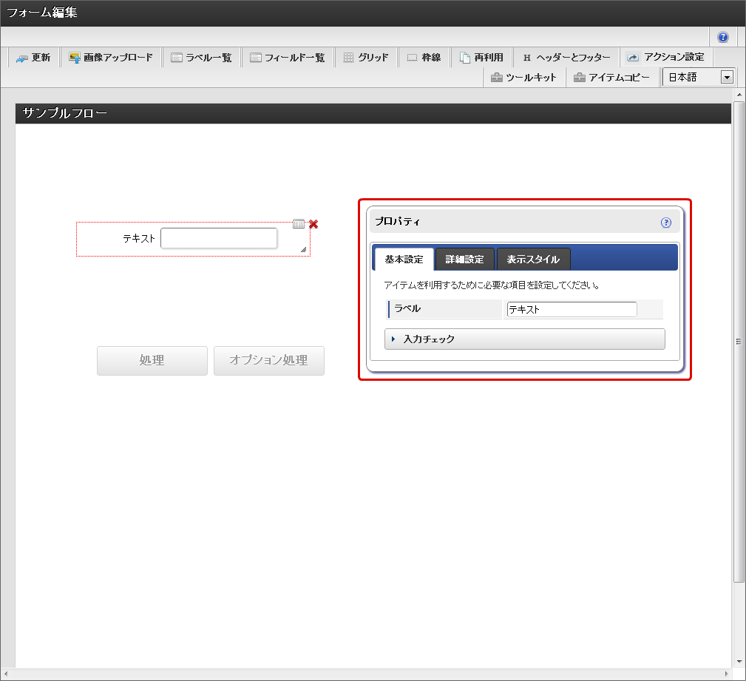Open ヘッダーとフッター header and footer settings
Screen dimensions: 746x681
tap(566, 58)
